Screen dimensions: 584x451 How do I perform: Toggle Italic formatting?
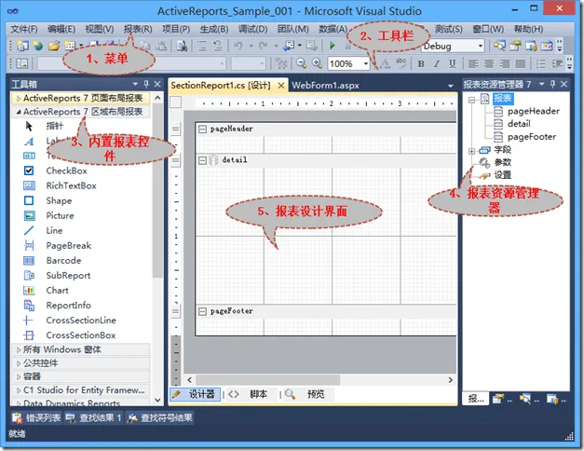click(437, 63)
